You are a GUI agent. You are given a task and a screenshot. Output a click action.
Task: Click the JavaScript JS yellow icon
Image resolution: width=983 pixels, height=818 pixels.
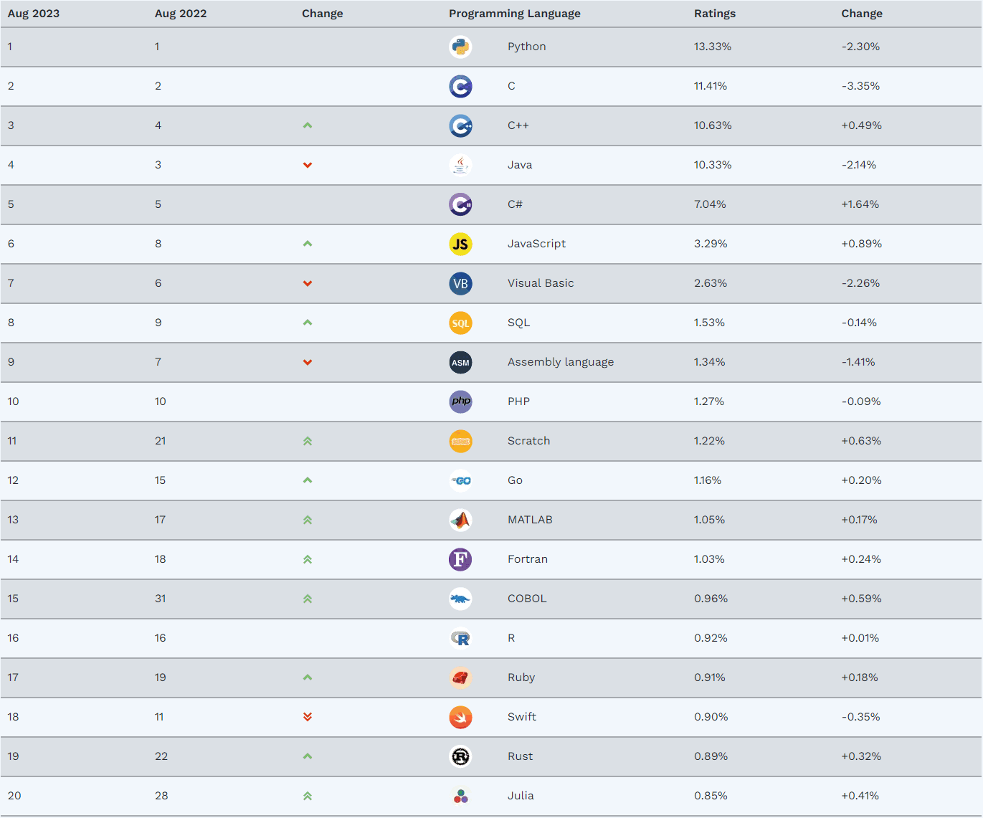[x=460, y=244]
